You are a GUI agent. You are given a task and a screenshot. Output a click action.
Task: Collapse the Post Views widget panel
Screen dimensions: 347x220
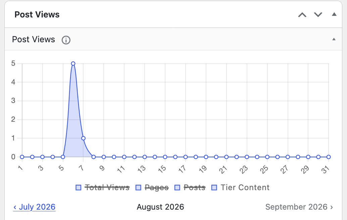click(x=334, y=14)
